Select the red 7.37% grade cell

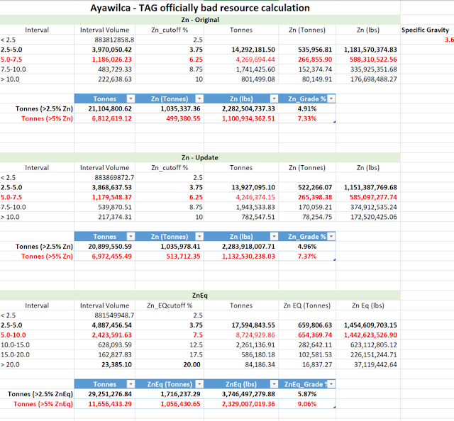click(x=307, y=257)
